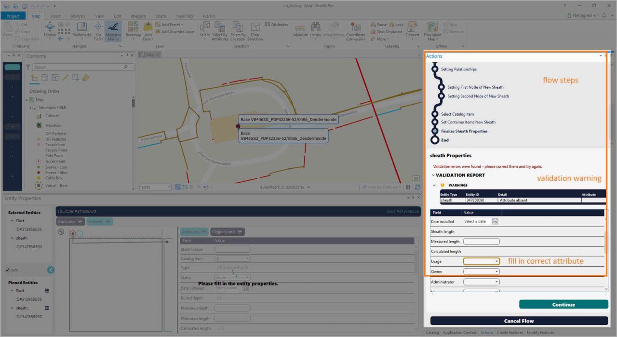The height and width of the screenshot is (337, 617).
Task: Open the Imagery ribbon tab
Action: click(x=138, y=15)
